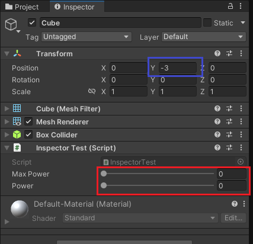Click the Position Y field showing -3
The height and width of the screenshot is (244, 253).
[x=178, y=68]
